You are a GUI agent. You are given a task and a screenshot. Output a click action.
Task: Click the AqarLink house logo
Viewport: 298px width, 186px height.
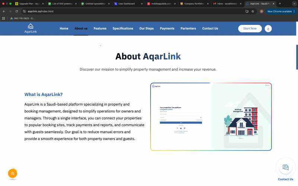click(31, 29)
